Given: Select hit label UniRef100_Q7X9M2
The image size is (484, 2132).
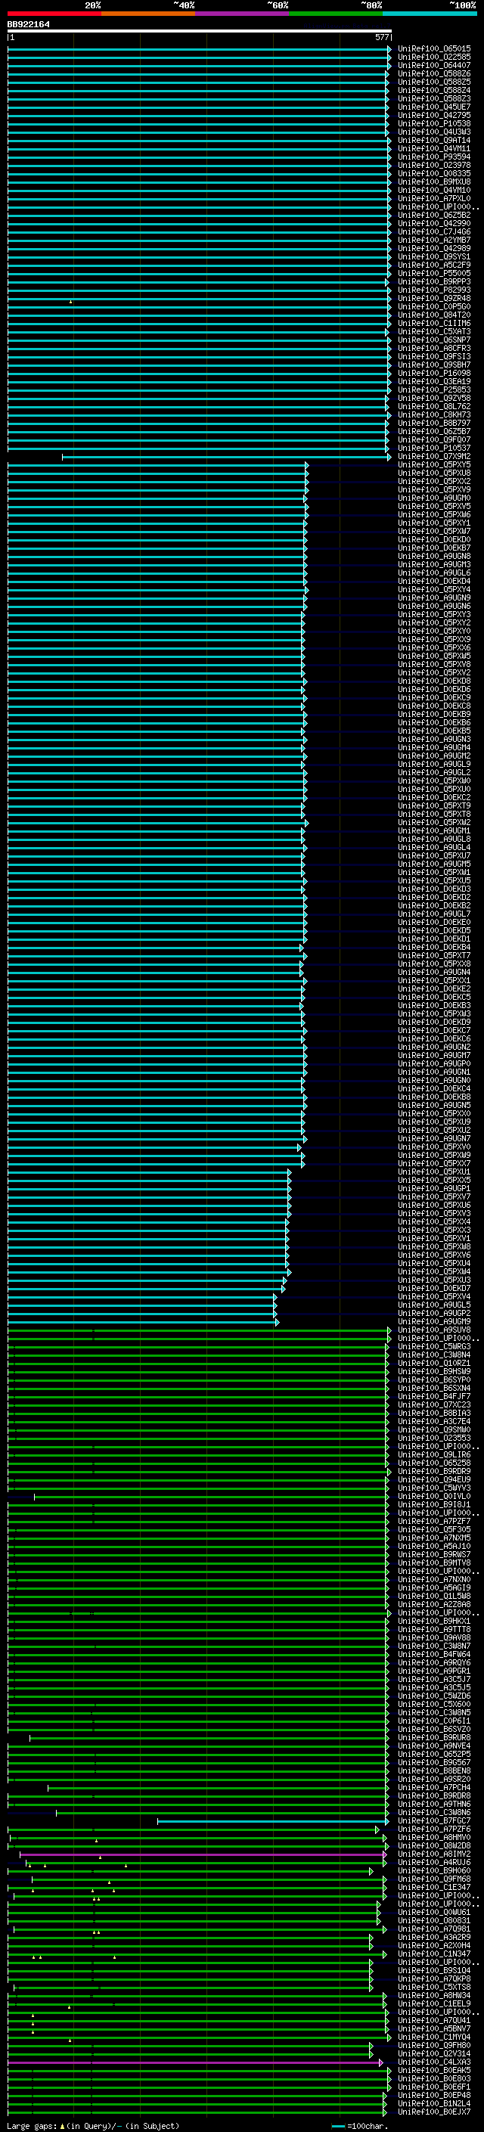Looking at the screenshot, I should coord(433,457).
